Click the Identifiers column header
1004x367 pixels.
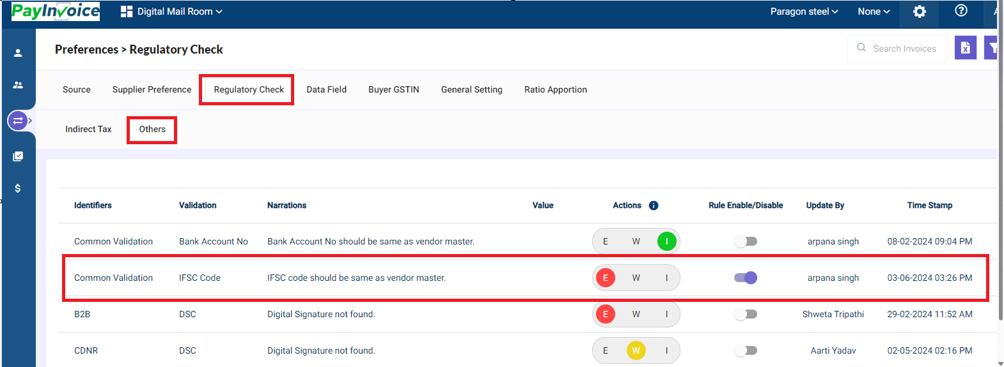(93, 206)
